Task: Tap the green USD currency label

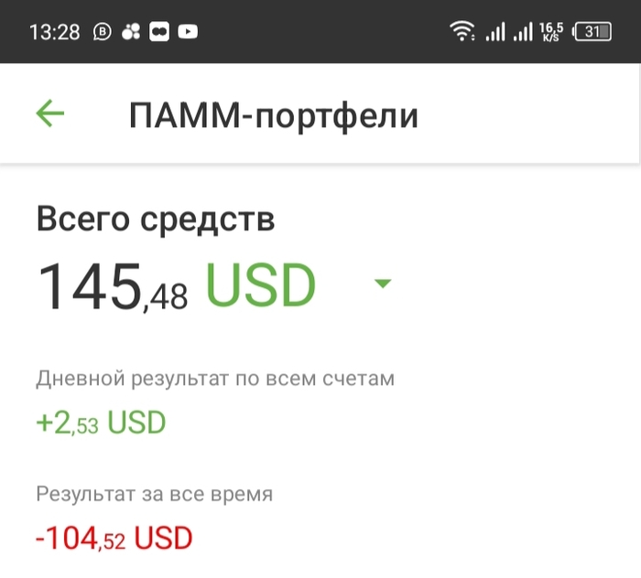Action: coord(260,284)
